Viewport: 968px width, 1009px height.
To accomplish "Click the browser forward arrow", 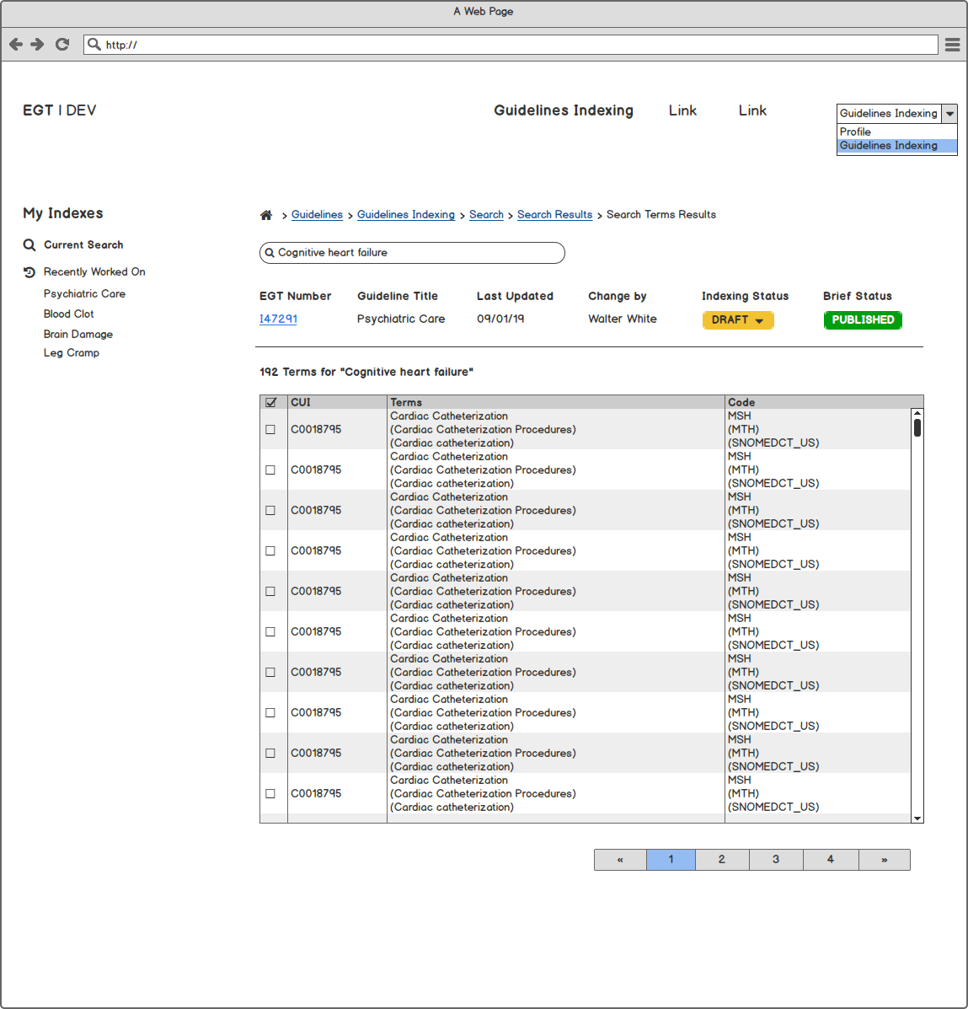I will click(37, 45).
